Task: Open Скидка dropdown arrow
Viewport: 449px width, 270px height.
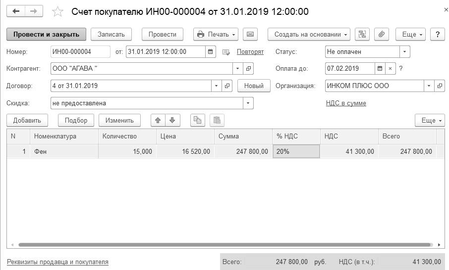Action: (x=248, y=103)
